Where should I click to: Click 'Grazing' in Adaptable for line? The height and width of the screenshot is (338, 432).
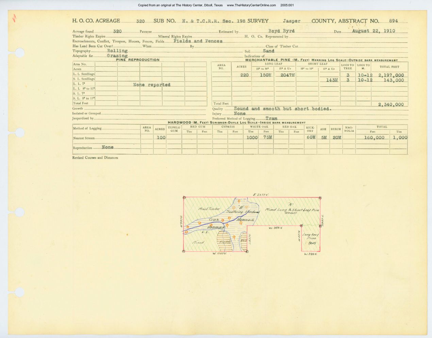117,55
